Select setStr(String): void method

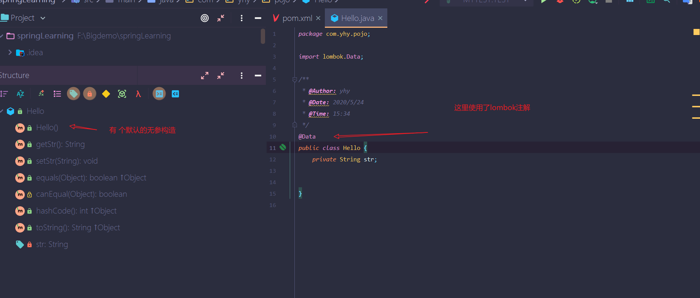click(67, 161)
